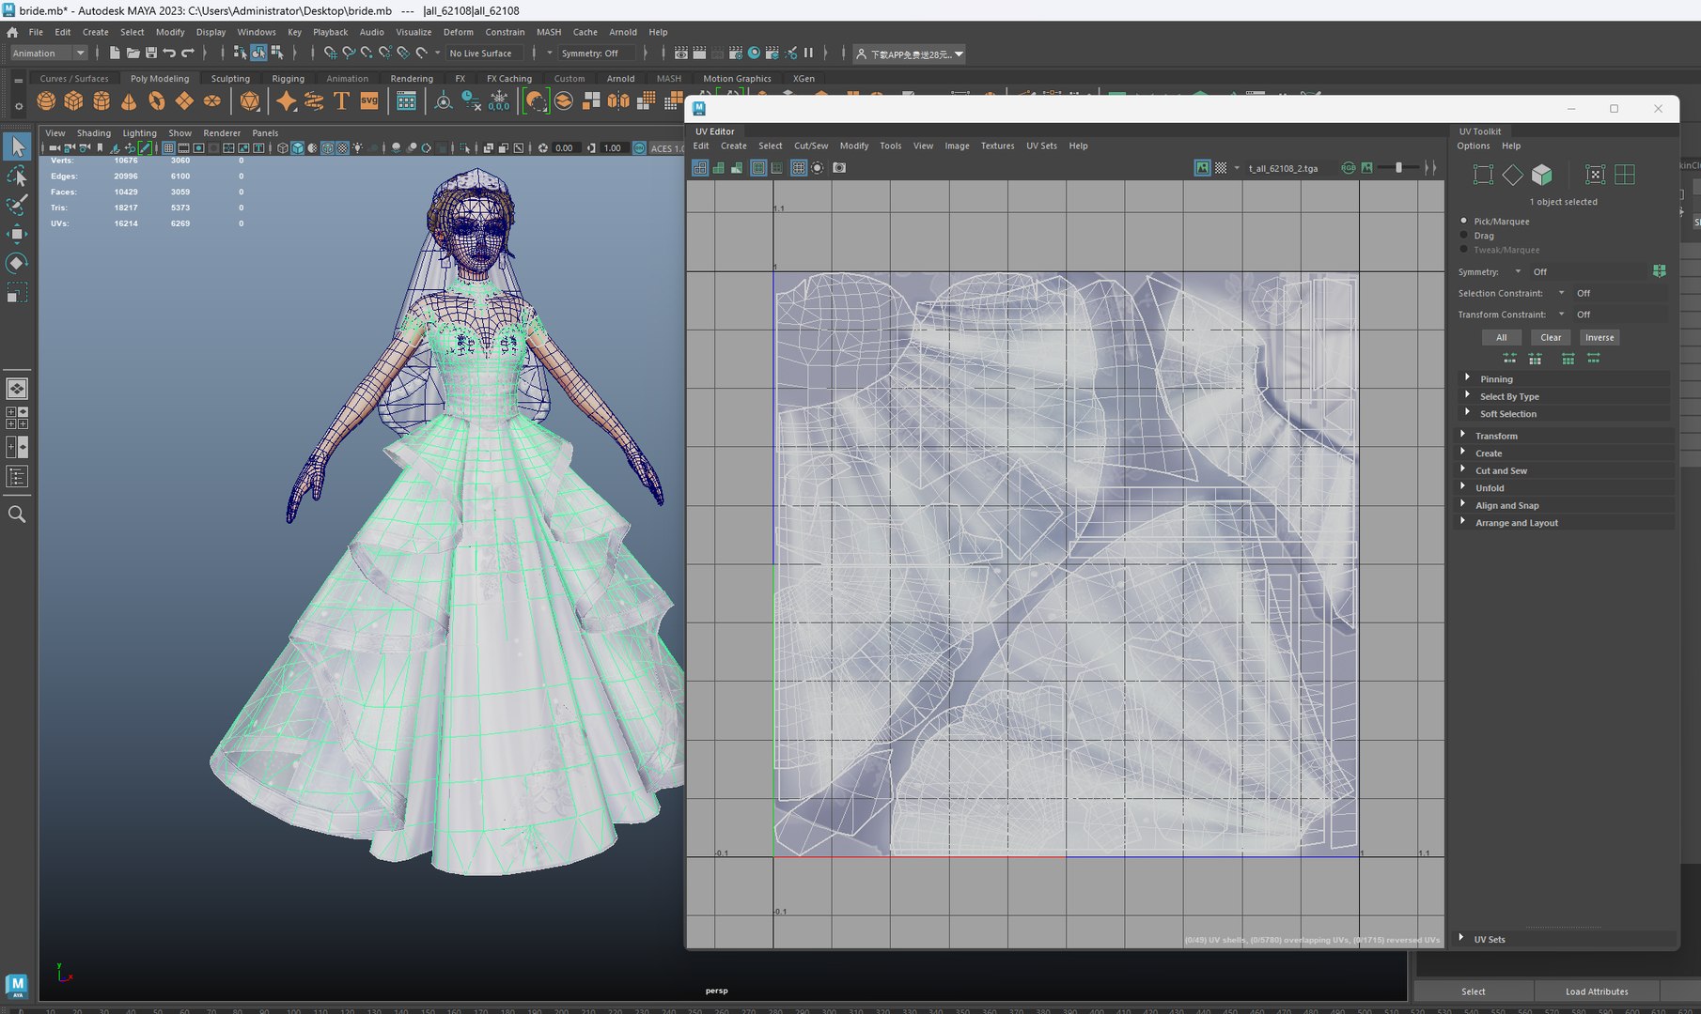1701x1014 pixels.
Task: Save the scene with the floppy disk icon
Action: point(151,54)
